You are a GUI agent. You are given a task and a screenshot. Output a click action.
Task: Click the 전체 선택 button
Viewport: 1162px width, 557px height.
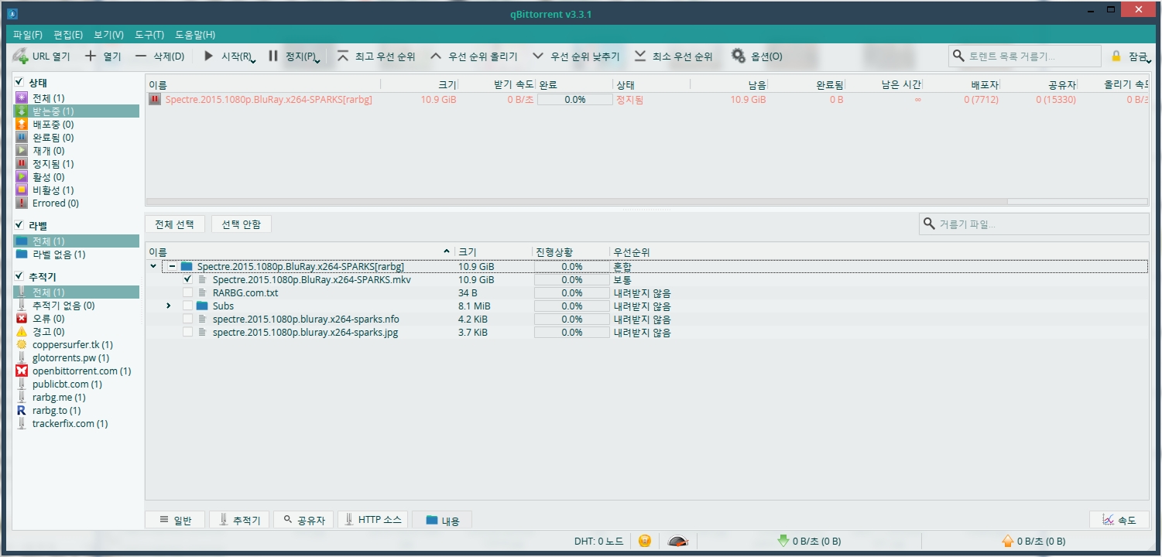tap(175, 224)
